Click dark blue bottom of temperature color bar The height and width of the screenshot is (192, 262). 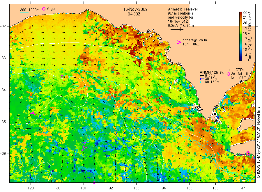pyautogui.click(x=240, y=59)
